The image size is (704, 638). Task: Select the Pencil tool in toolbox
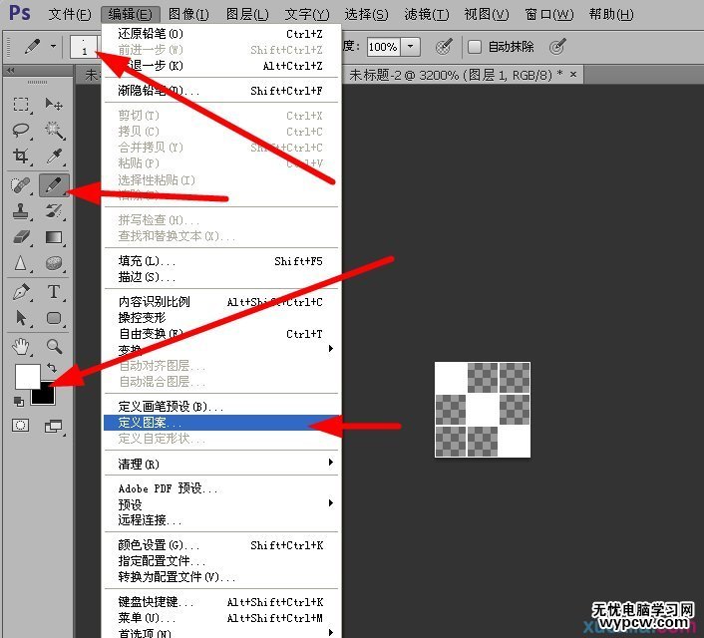(54, 185)
